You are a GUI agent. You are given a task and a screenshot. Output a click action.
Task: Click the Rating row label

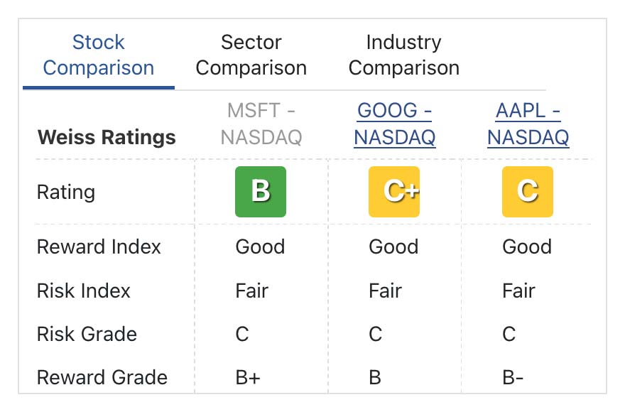tap(66, 192)
